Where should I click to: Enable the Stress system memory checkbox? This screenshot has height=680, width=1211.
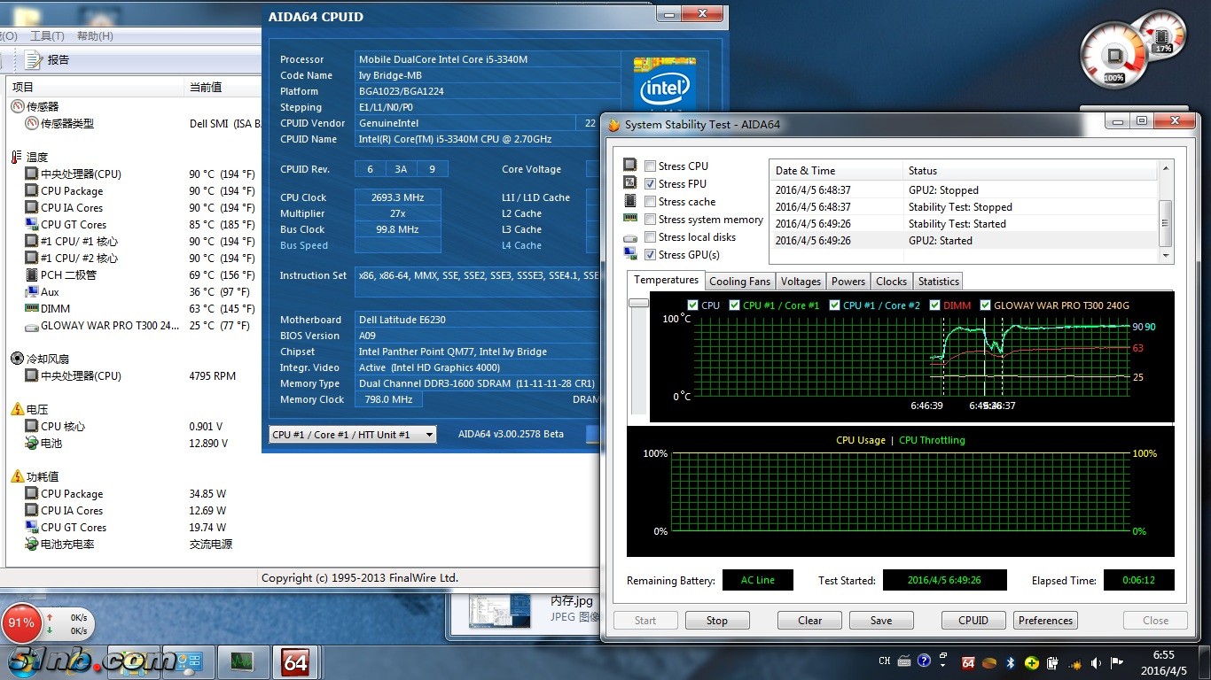[651, 220]
